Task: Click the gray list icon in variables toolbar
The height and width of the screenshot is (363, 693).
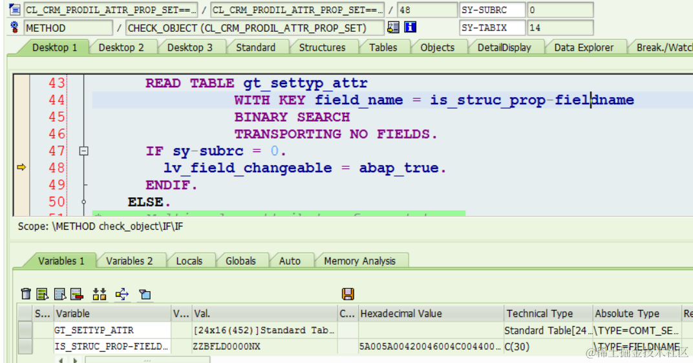Action: click(x=59, y=294)
